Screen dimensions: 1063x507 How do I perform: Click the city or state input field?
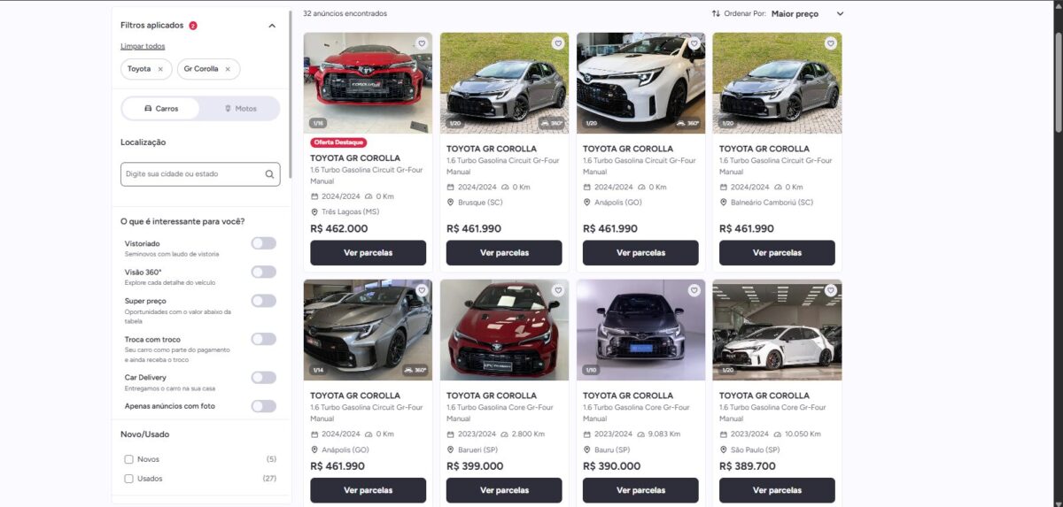193,174
